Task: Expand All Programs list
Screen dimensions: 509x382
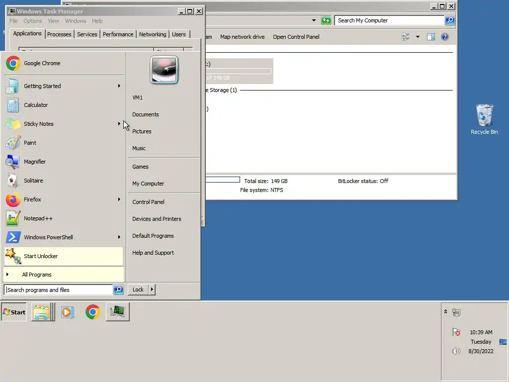Action: pyautogui.click(x=64, y=275)
